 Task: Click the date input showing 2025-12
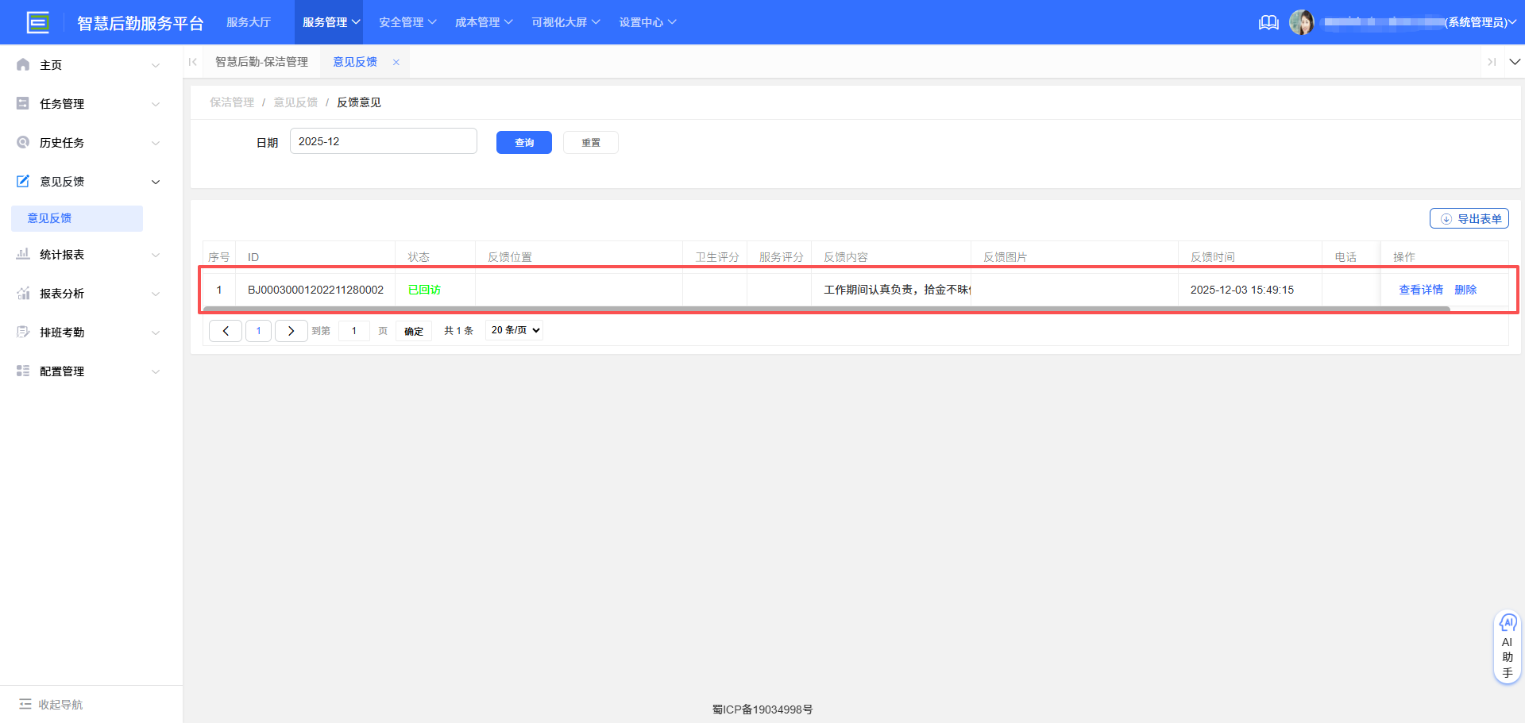tap(384, 140)
